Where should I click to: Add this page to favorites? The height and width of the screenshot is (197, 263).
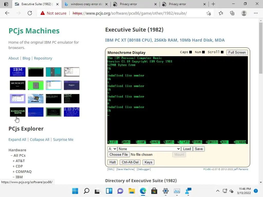(x=209, y=13)
